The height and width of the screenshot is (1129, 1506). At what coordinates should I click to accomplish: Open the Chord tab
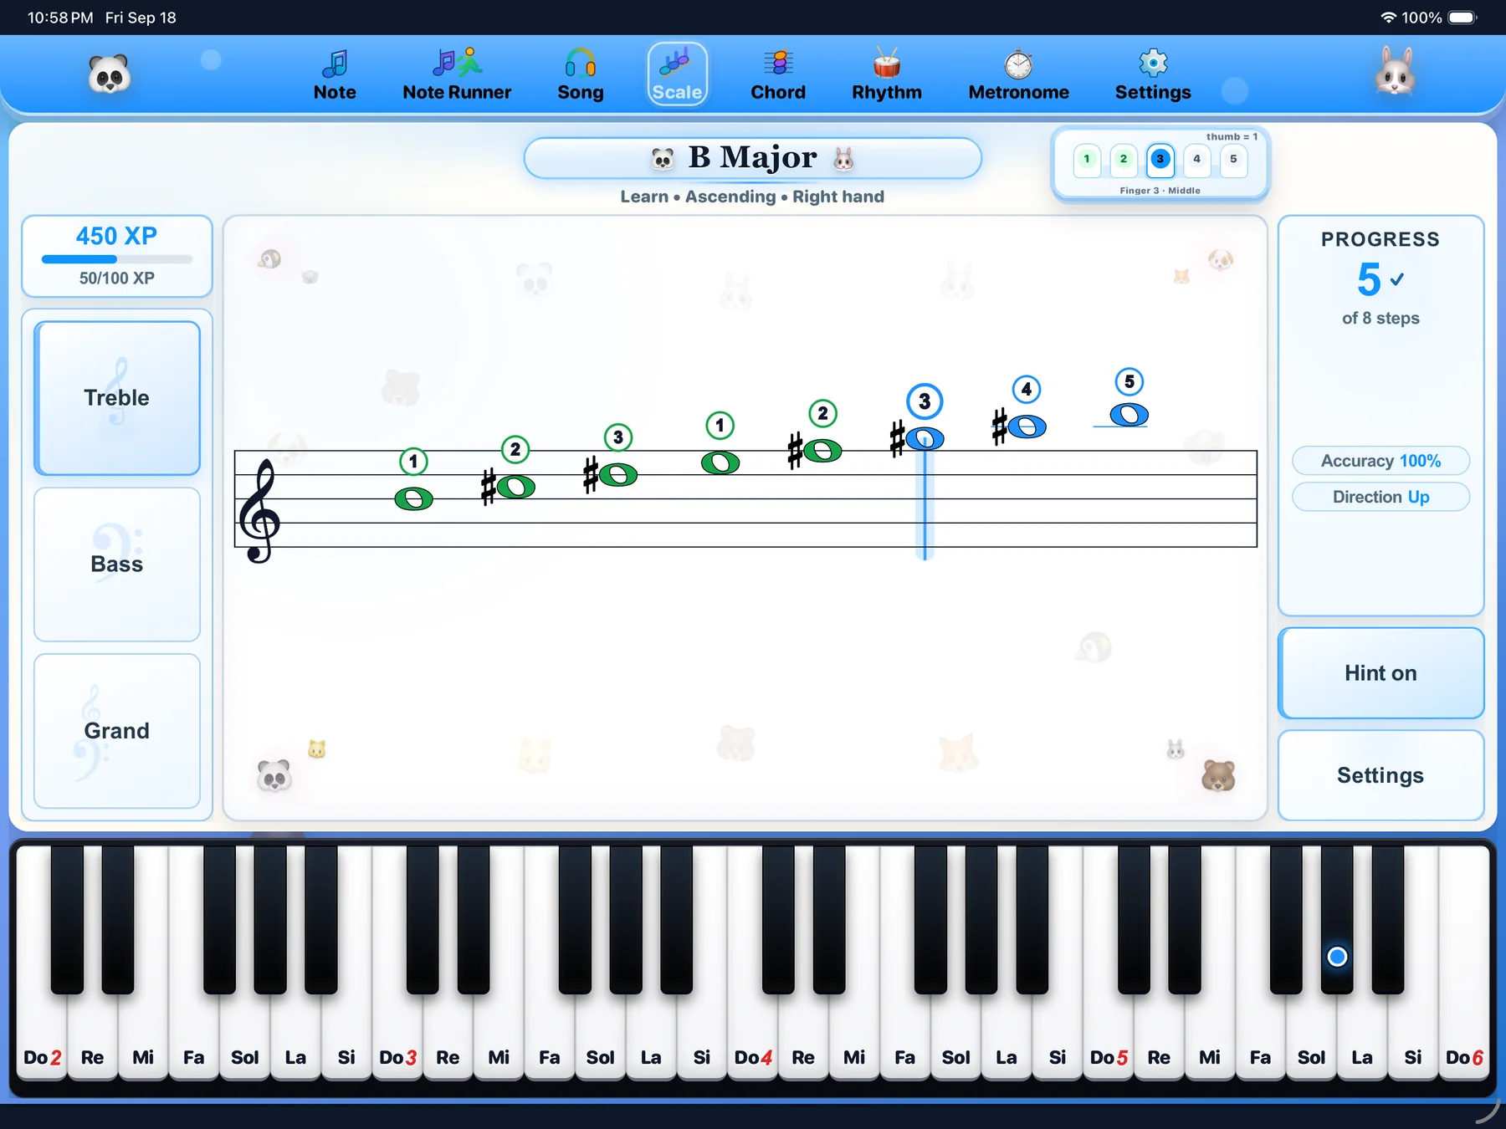[x=778, y=75]
